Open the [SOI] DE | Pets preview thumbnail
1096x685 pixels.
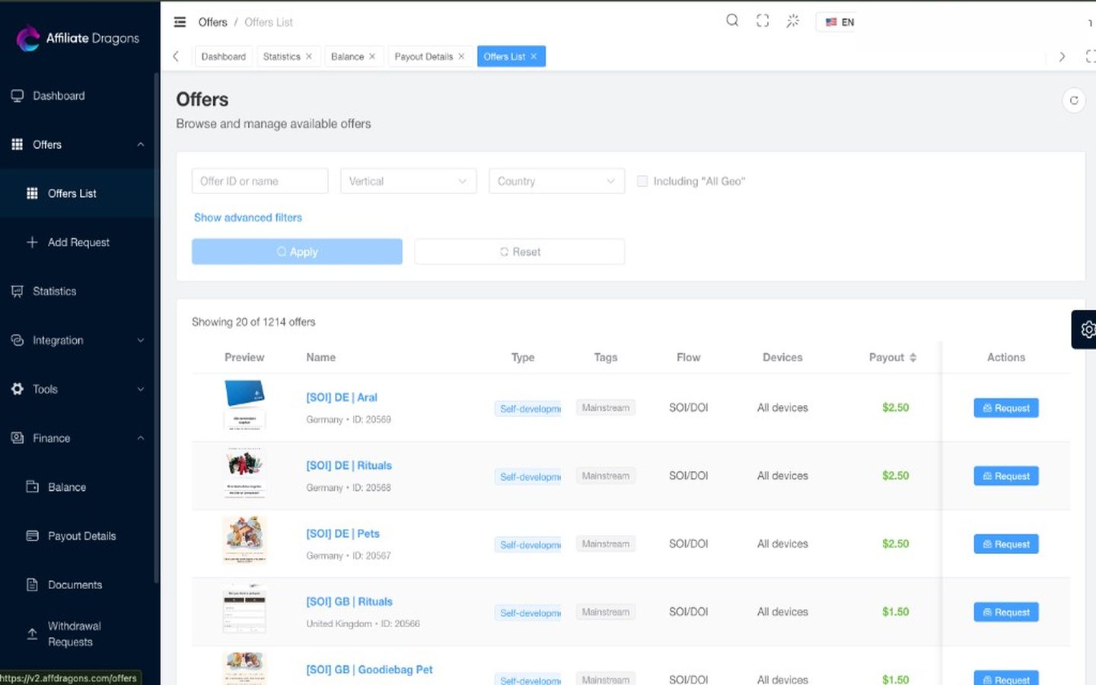point(244,540)
